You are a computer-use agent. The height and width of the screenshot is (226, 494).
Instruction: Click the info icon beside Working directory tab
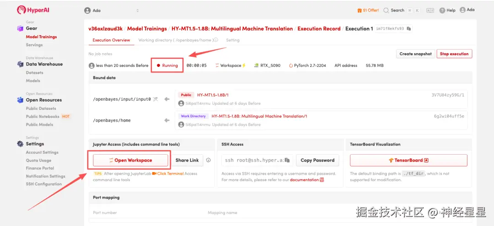point(216,40)
